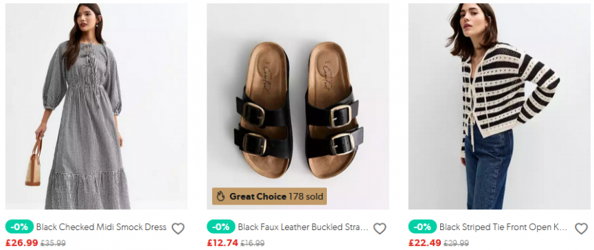
Task: Tap the heart icon beside Black Striped cardigan
Action: tap(581, 229)
